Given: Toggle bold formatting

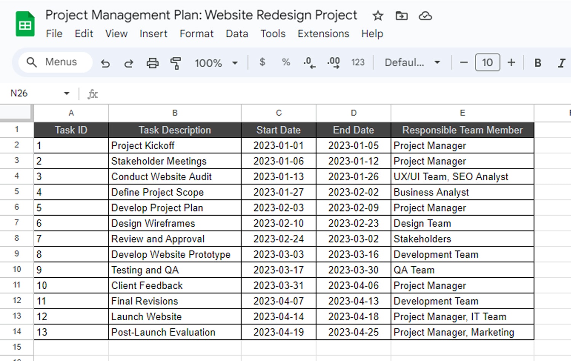Looking at the screenshot, I should tap(538, 63).
